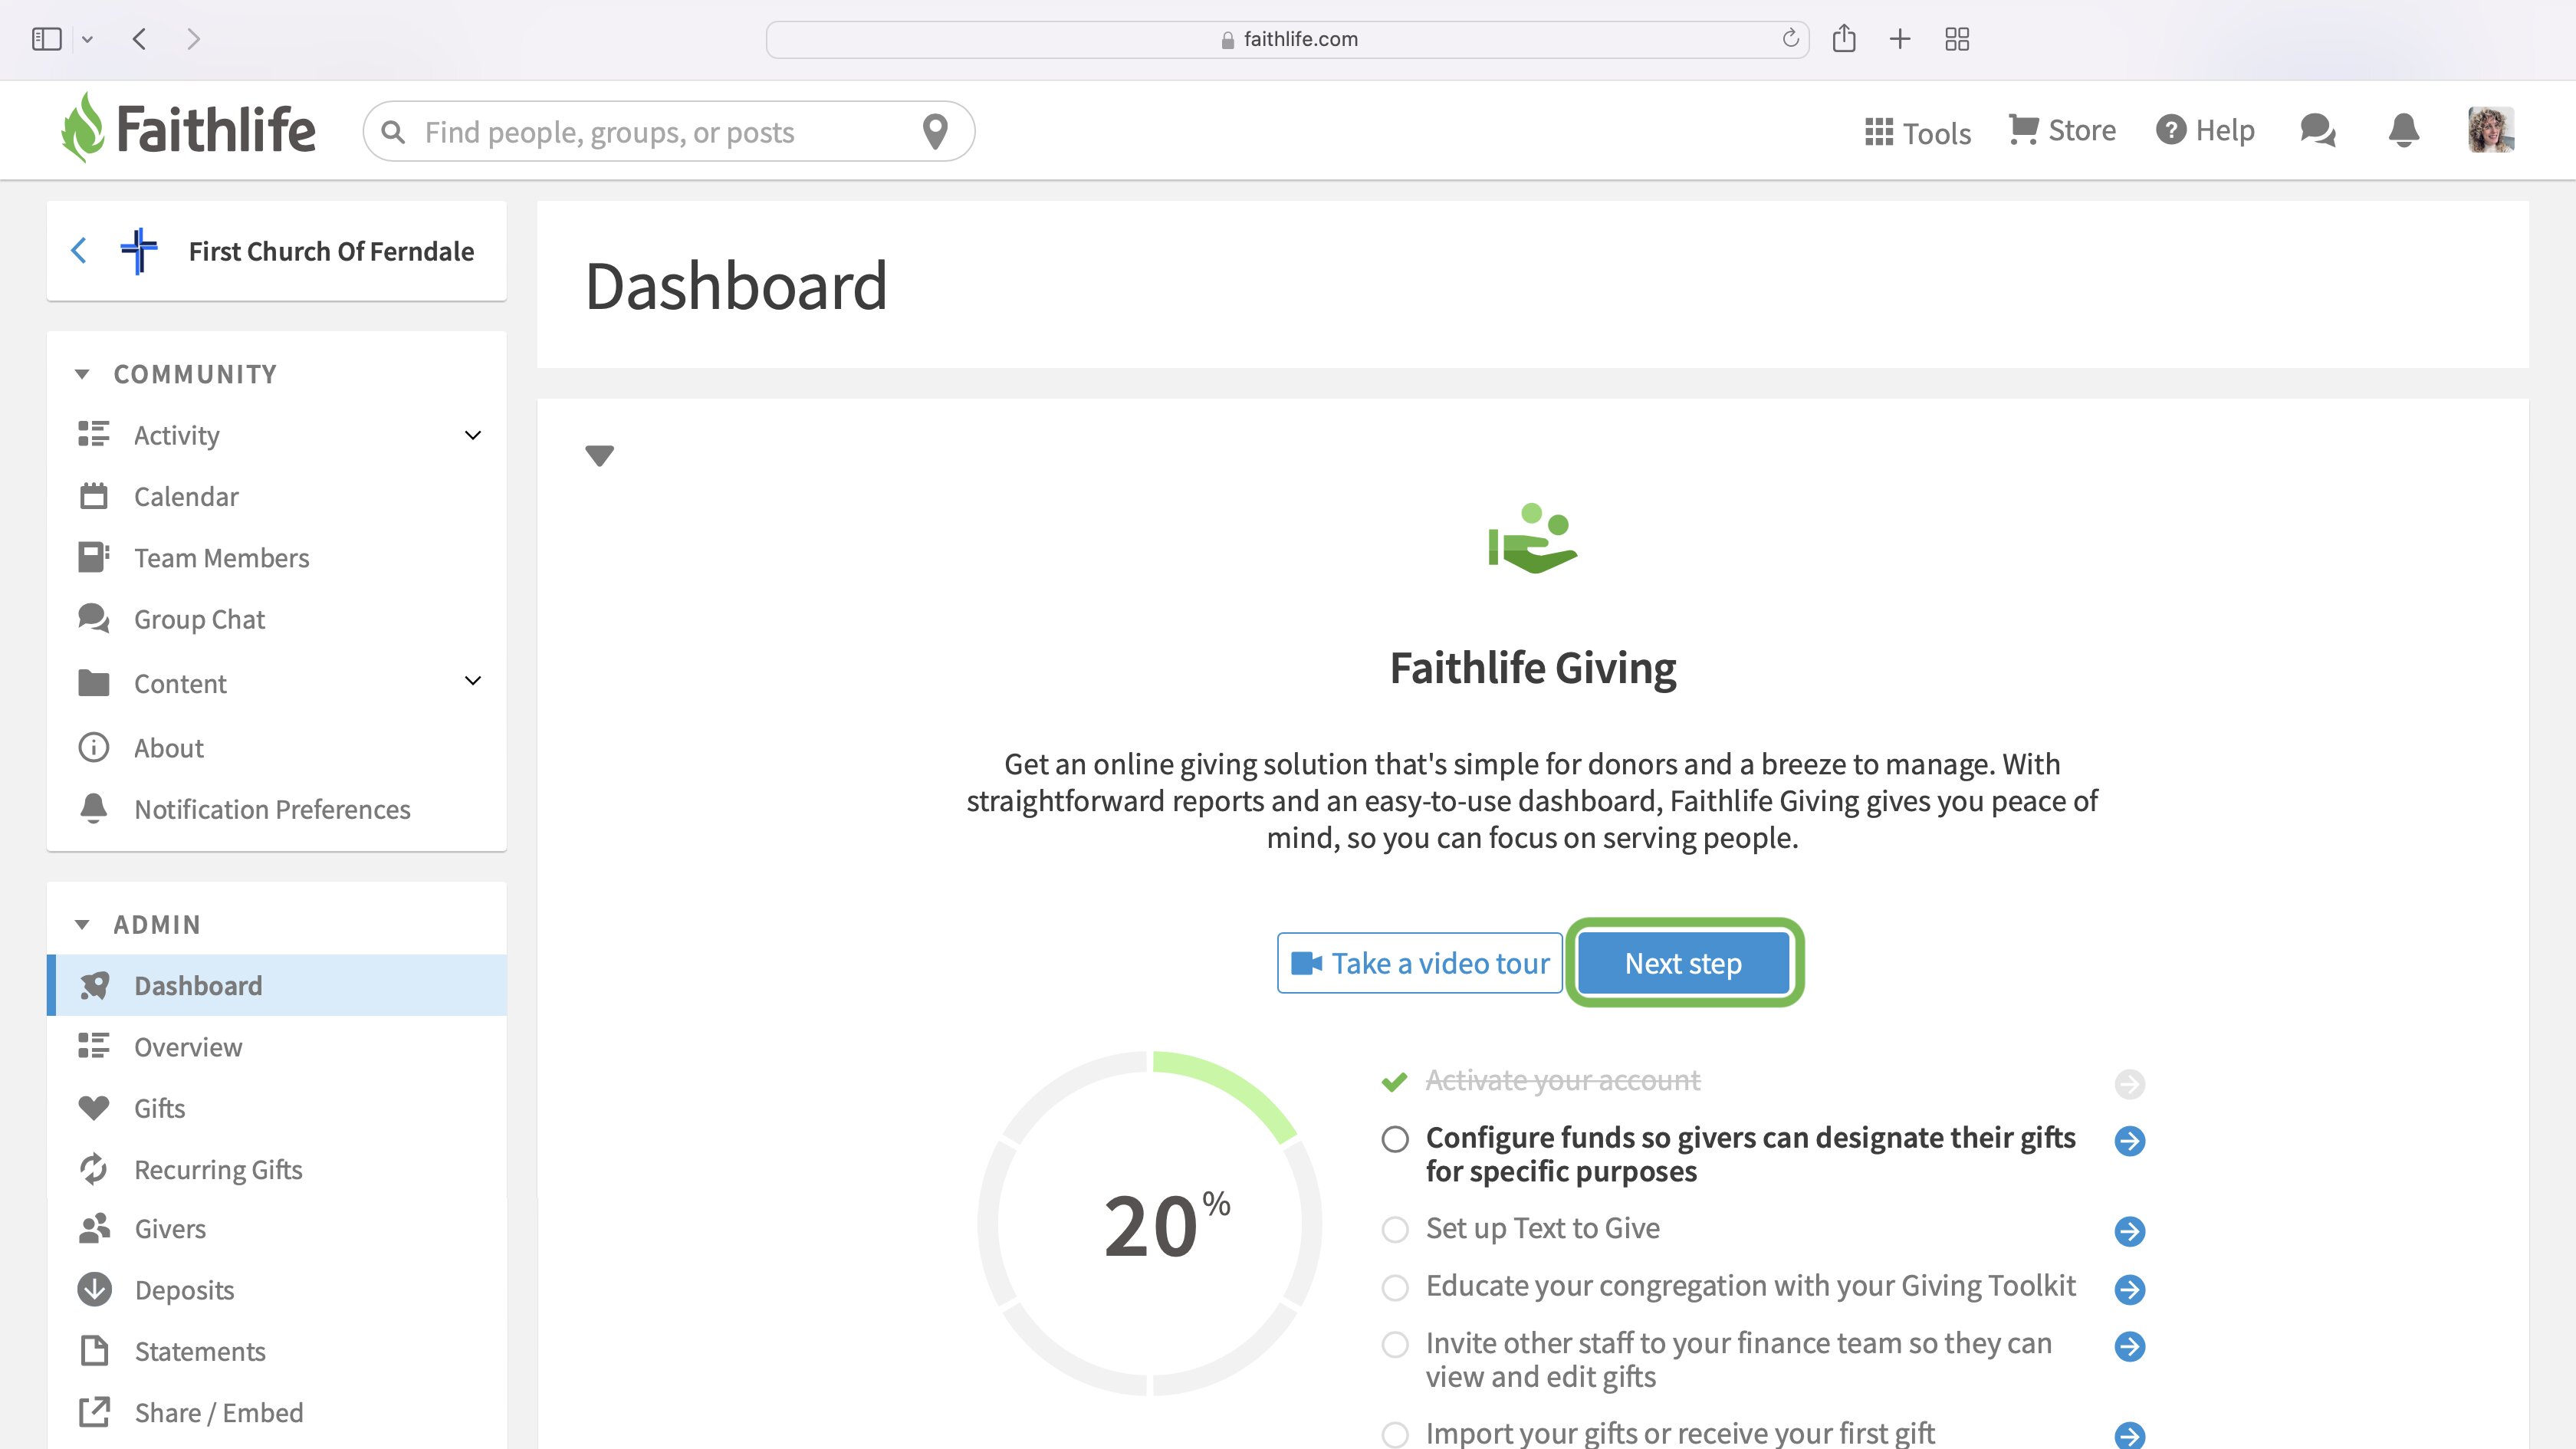Open the Team Members menu item
The image size is (2576, 1449).
coord(277,557)
